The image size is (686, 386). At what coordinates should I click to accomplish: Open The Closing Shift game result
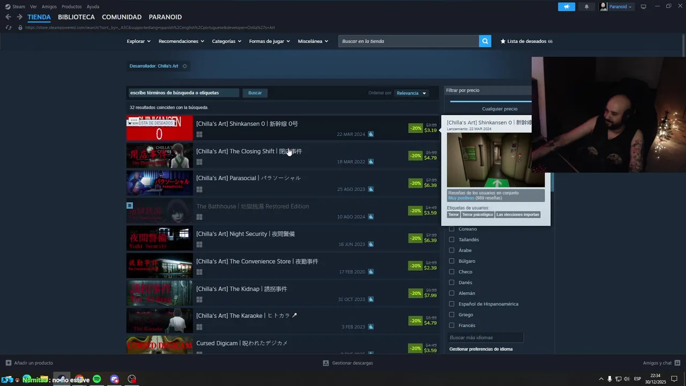282,155
